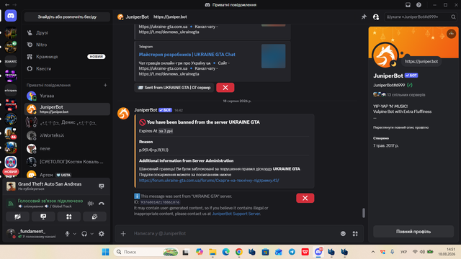The width and height of the screenshot is (461, 259).
Task: View the 13 mutual servers
Action: point(399,95)
